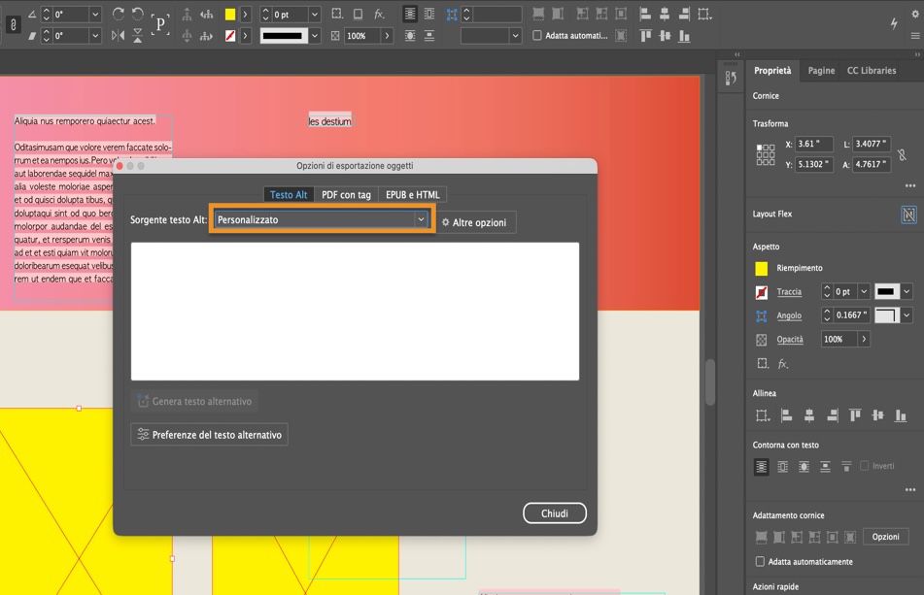The height and width of the screenshot is (595, 924).
Task: Click align bottom edges in the top toolbar
Action: 684,36
